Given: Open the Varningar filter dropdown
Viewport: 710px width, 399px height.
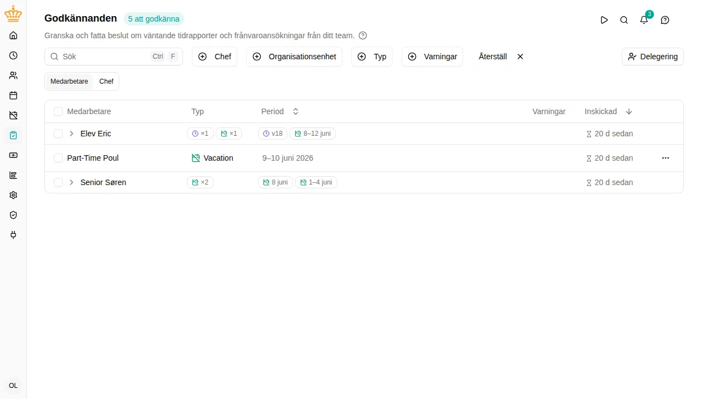Looking at the screenshot, I should (x=433, y=57).
